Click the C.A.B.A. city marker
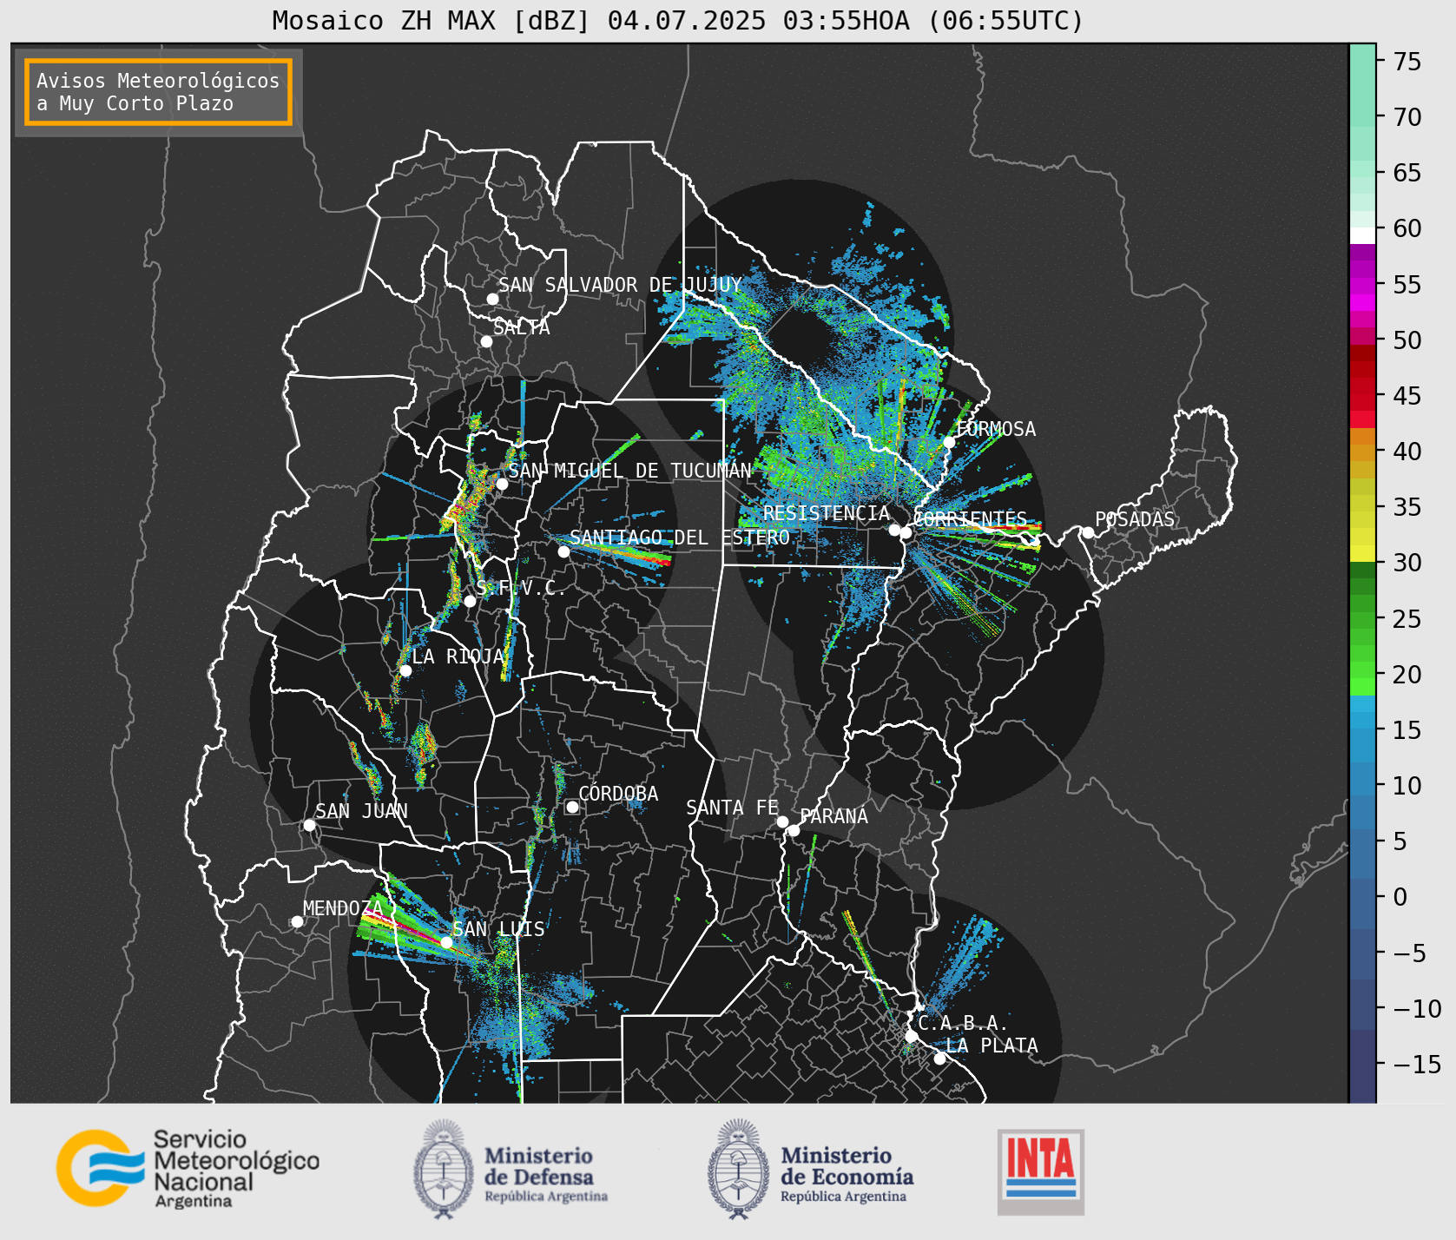Image resolution: width=1456 pixels, height=1240 pixels. tap(911, 1036)
